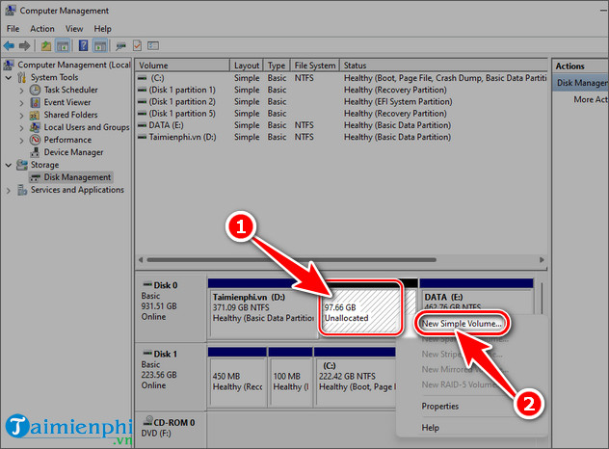Click the Refresh/connect toolbar icon
Screen dimensions: 609x449
(x=120, y=46)
